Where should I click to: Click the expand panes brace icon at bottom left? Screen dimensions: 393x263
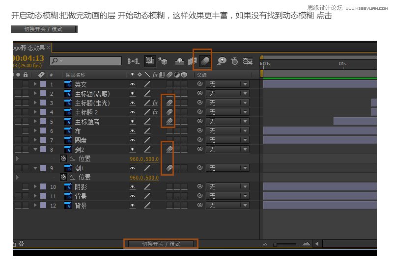point(21,243)
